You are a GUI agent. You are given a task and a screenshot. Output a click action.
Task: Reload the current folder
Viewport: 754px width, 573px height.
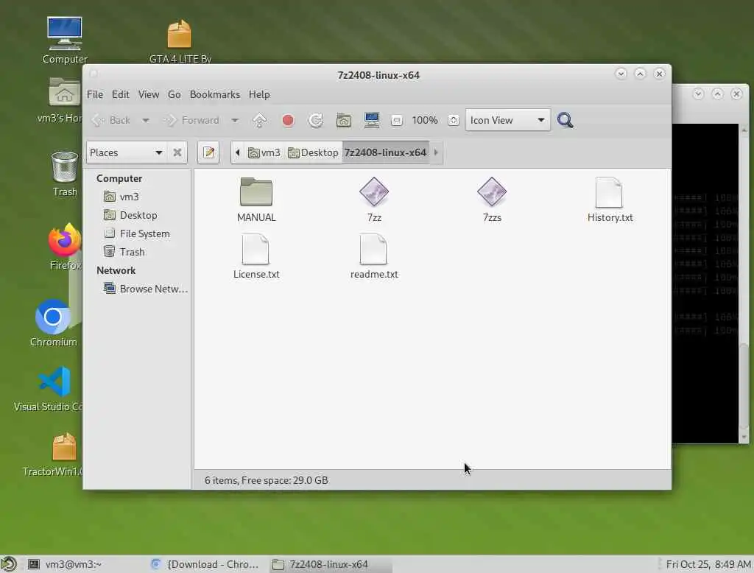(x=316, y=120)
